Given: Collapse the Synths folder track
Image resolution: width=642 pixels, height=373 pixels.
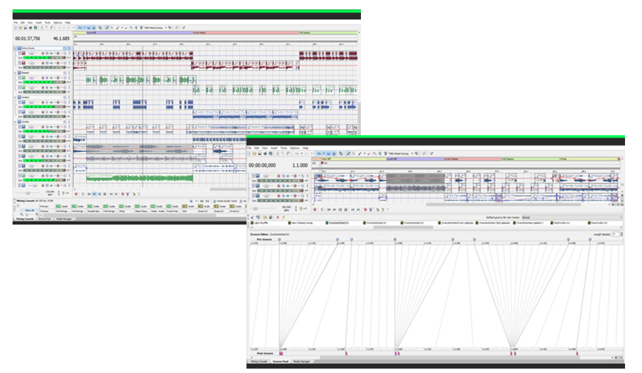Looking at the screenshot, I should click(16, 122).
